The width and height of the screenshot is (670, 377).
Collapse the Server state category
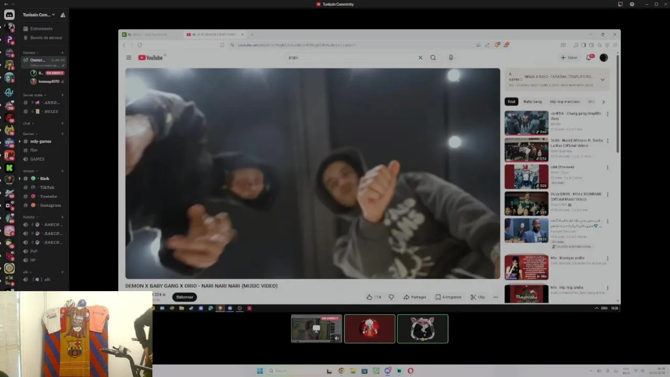tap(34, 95)
